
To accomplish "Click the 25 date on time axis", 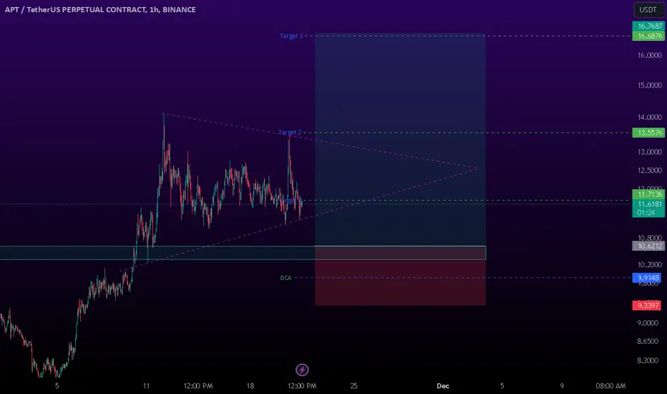I will point(354,386).
